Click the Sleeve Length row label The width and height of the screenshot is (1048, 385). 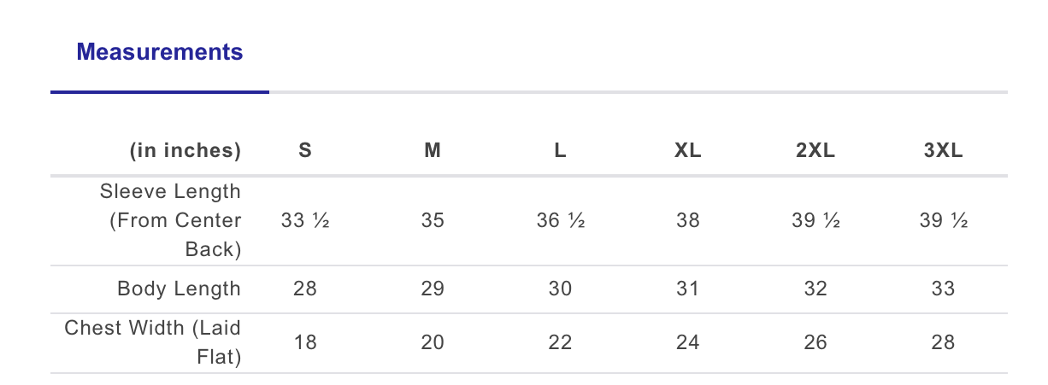pyautogui.click(x=171, y=220)
